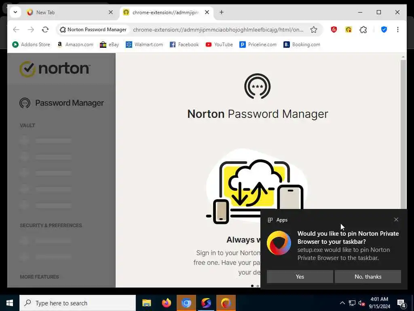
Task: Click the Type here to search box
Action: tap(78, 303)
